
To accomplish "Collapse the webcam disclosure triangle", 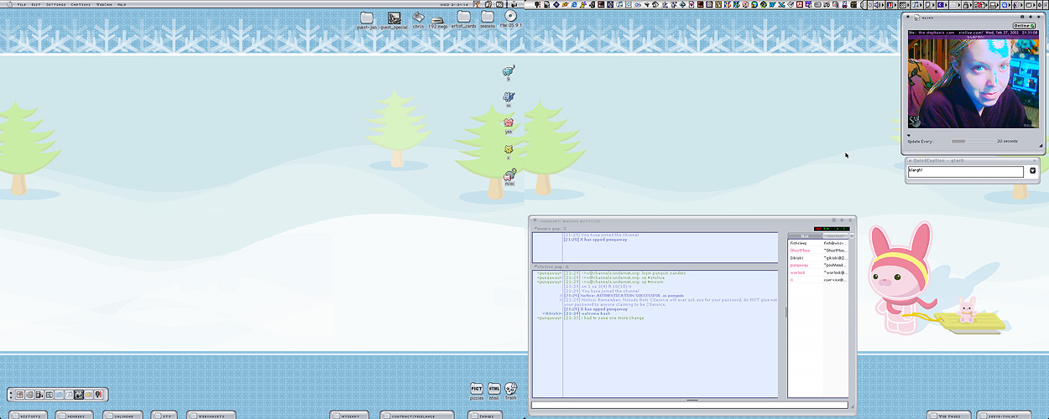I will pyautogui.click(x=909, y=134).
